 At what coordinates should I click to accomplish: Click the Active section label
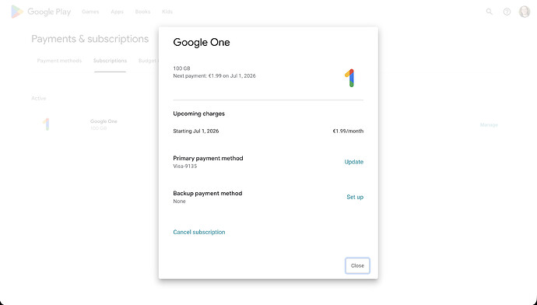click(39, 98)
